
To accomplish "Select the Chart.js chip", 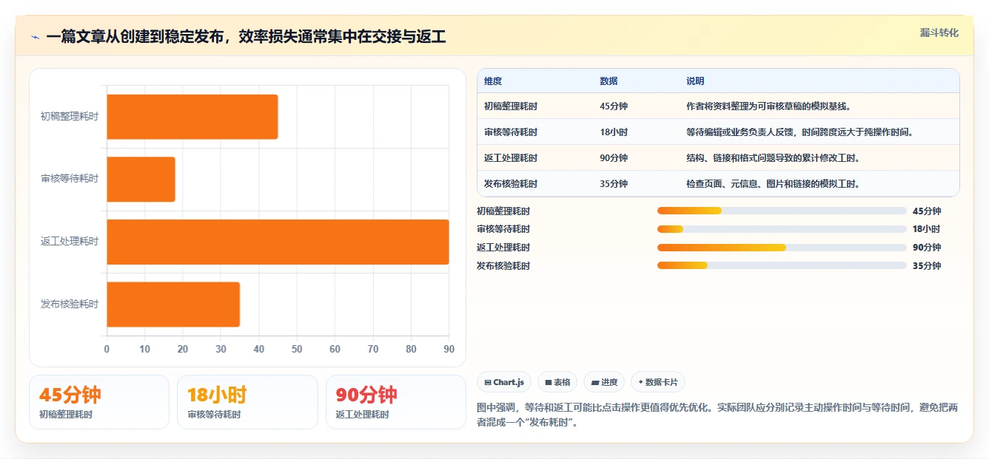I will click(504, 382).
